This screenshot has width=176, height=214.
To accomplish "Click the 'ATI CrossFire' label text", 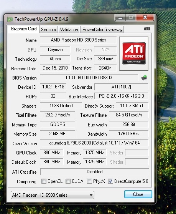I will coord(25,172).
